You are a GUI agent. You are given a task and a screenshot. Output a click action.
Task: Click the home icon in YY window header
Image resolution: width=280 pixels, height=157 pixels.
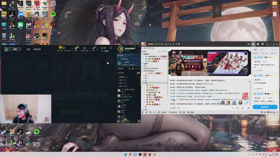253,44
